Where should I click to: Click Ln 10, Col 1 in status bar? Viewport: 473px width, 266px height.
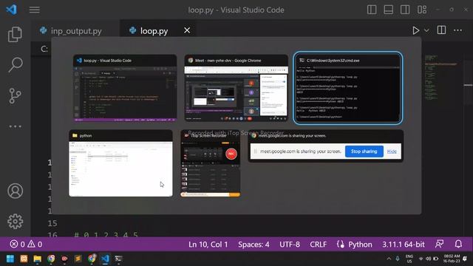[208, 245]
